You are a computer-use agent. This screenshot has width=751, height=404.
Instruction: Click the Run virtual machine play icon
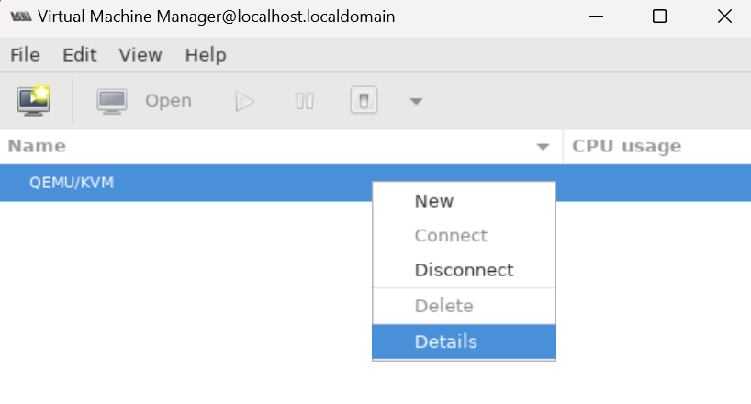pyautogui.click(x=245, y=102)
